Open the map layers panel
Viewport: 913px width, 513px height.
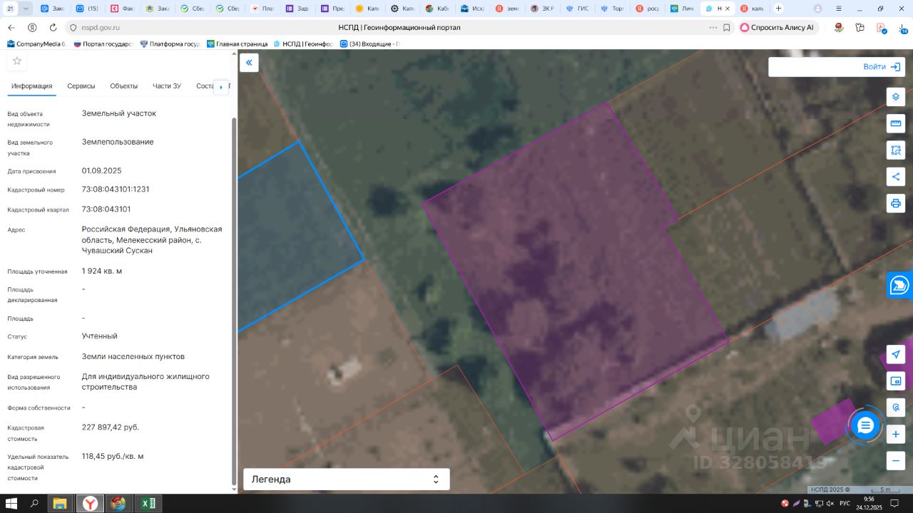click(x=896, y=97)
